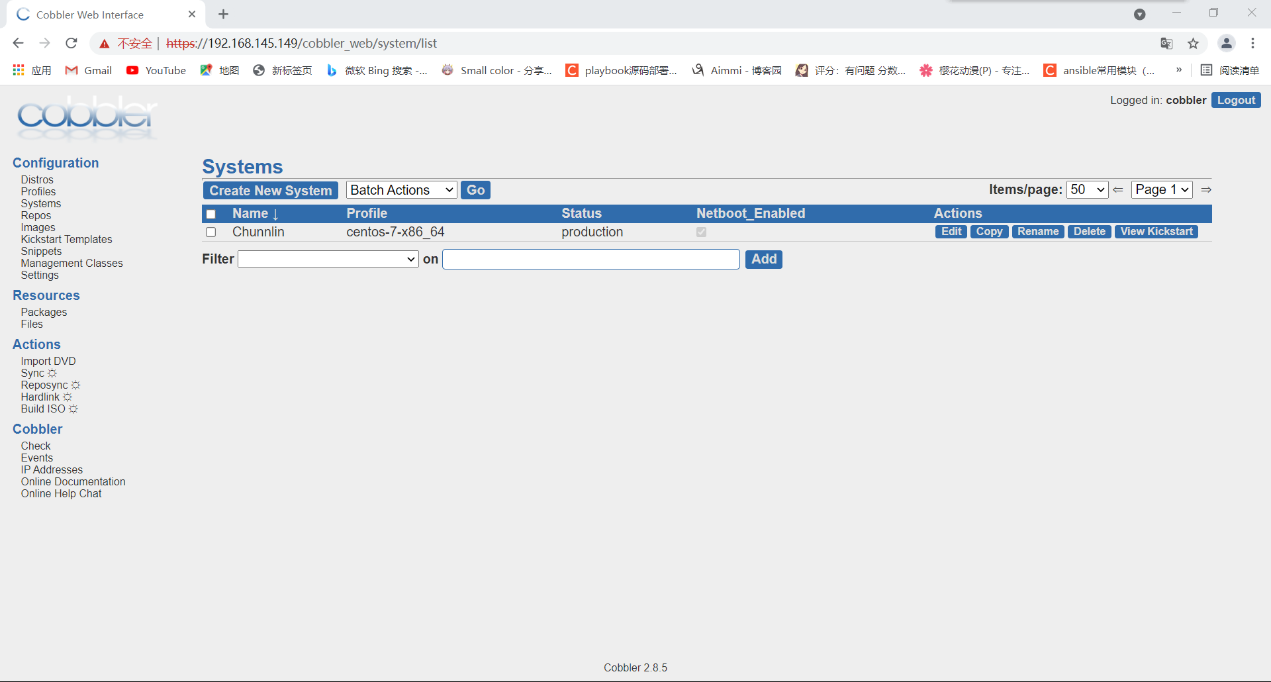Reload the page with the refresh icon
This screenshot has width=1271, height=682.
(71, 43)
